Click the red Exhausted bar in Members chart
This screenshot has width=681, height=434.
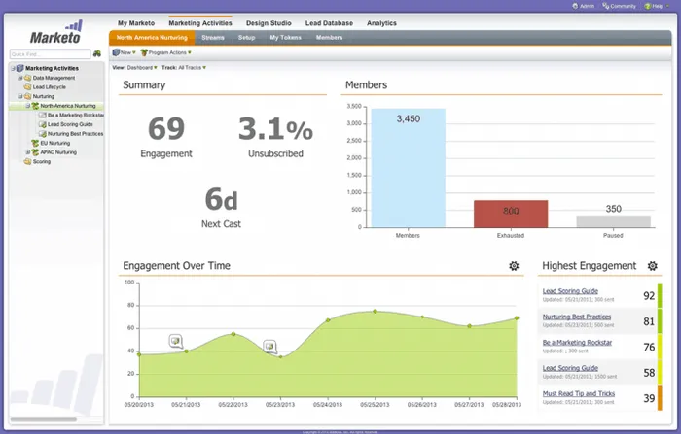tap(511, 214)
